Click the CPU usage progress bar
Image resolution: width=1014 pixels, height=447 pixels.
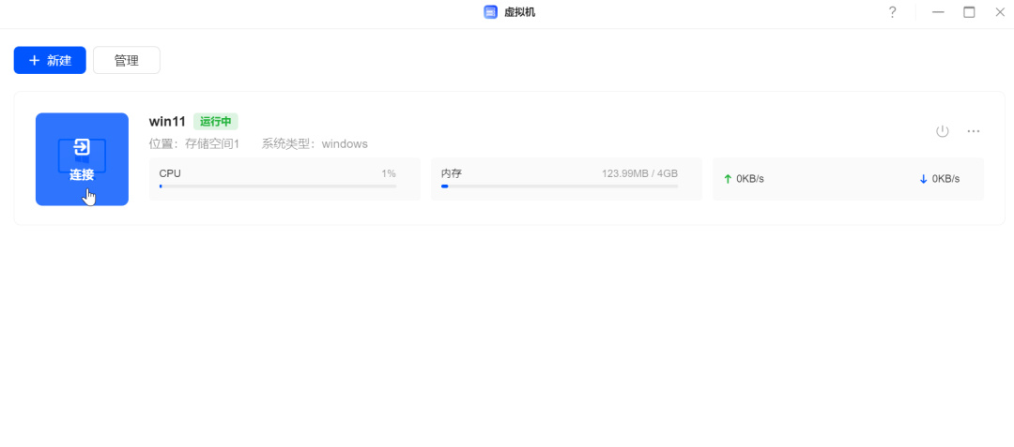point(278,186)
